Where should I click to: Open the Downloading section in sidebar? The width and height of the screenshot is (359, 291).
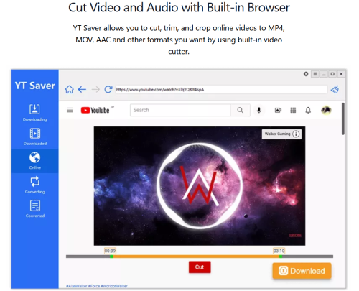click(x=35, y=113)
